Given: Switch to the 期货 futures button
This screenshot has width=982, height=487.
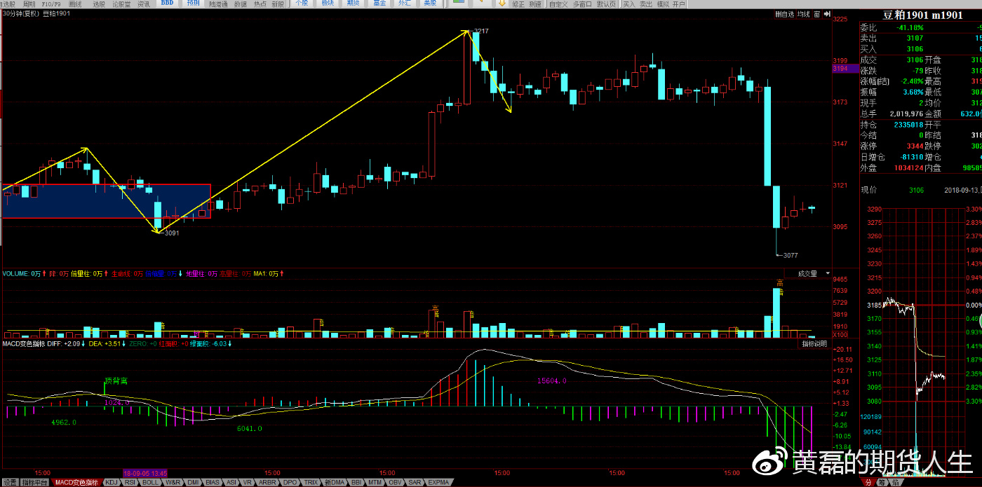Looking at the screenshot, I should (354, 4).
